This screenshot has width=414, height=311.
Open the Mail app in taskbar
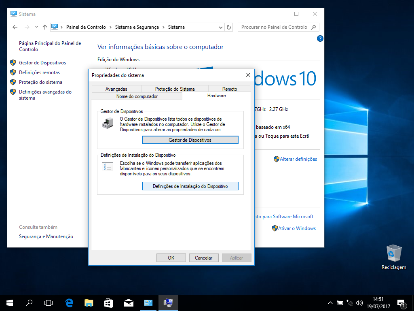(x=129, y=302)
